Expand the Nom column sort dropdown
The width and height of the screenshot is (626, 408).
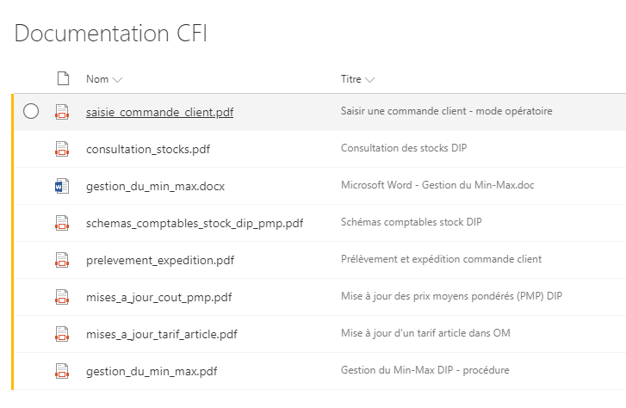[x=117, y=79]
